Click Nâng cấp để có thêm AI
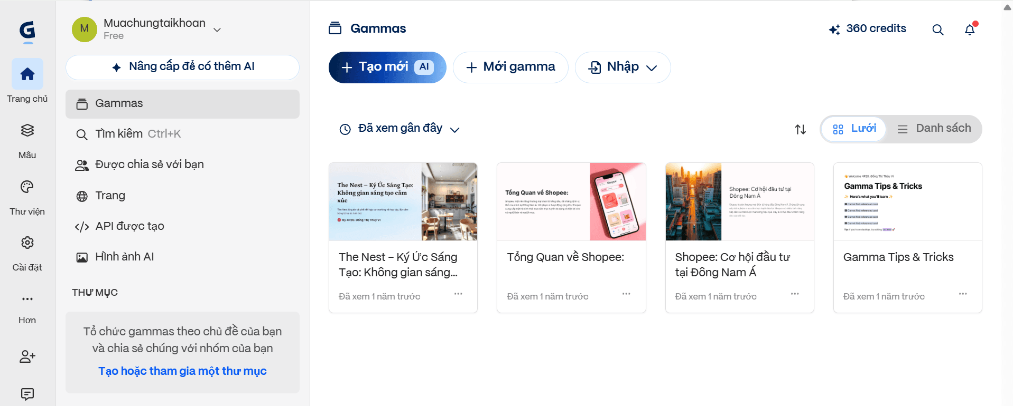This screenshot has width=1013, height=406. pos(182,67)
